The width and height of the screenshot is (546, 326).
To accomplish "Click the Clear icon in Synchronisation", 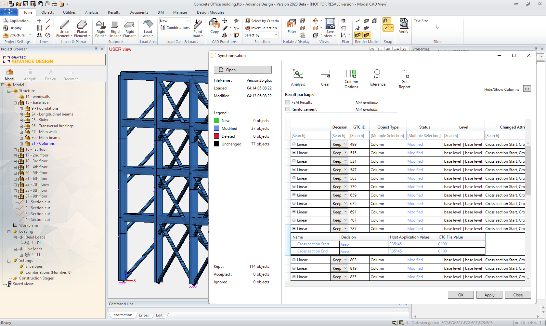I will 325,77.
